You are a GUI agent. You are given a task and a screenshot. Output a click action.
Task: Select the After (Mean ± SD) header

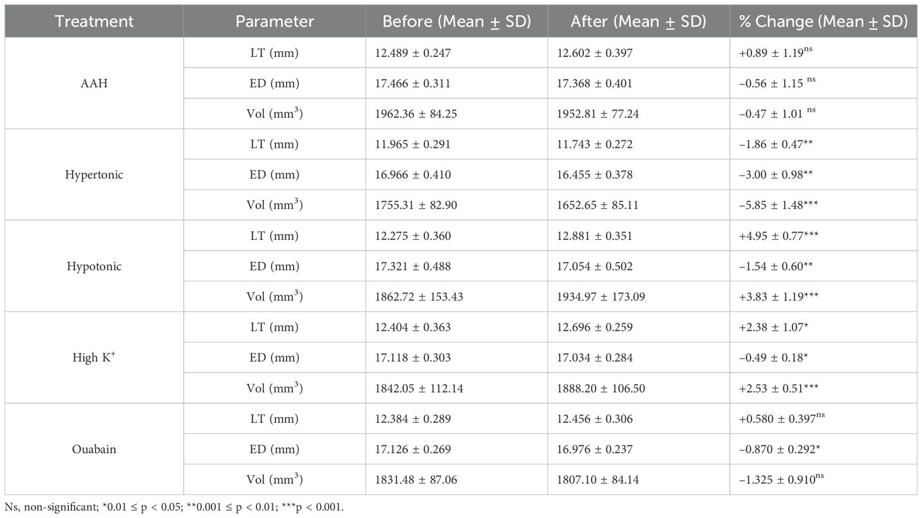point(638,21)
